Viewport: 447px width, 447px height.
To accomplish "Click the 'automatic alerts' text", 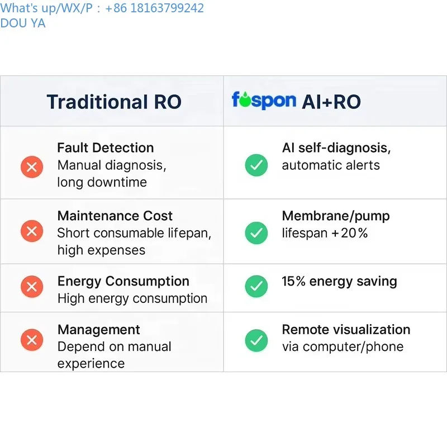I will click(x=331, y=165).
